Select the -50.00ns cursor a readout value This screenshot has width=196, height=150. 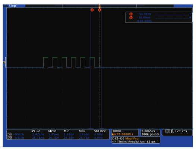coord(144,14)
